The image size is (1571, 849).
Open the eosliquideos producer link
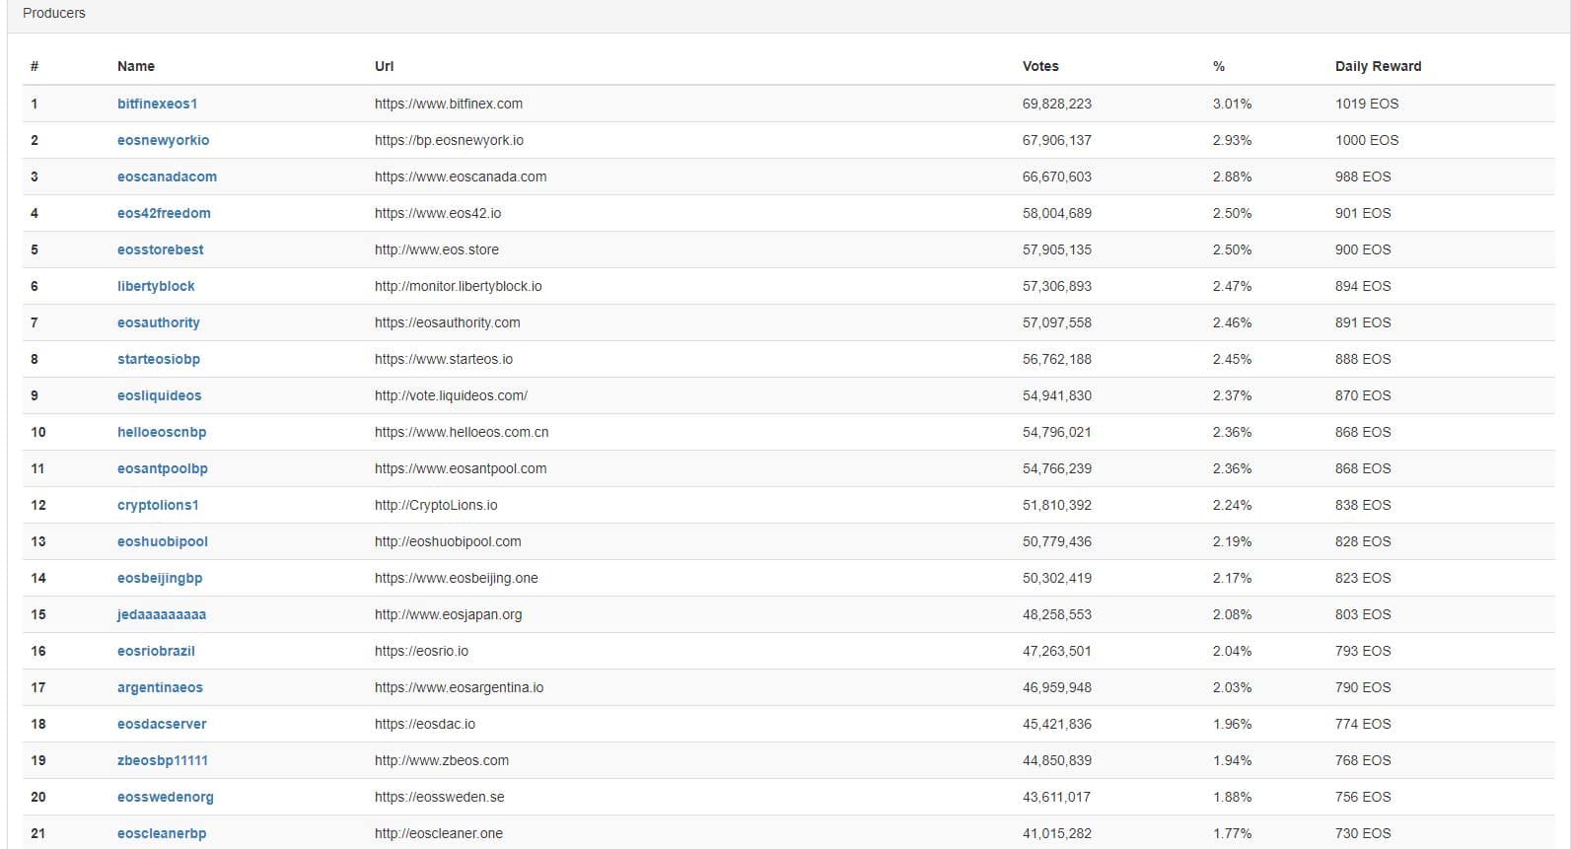tap(159, 395)
